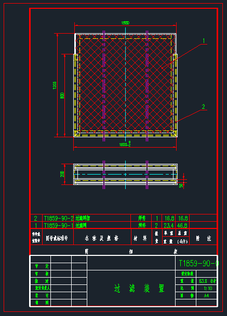The height and width of the screenshot is (316, 227).
Task: Click the 过滤装置 title text
Action: point(139,289)
